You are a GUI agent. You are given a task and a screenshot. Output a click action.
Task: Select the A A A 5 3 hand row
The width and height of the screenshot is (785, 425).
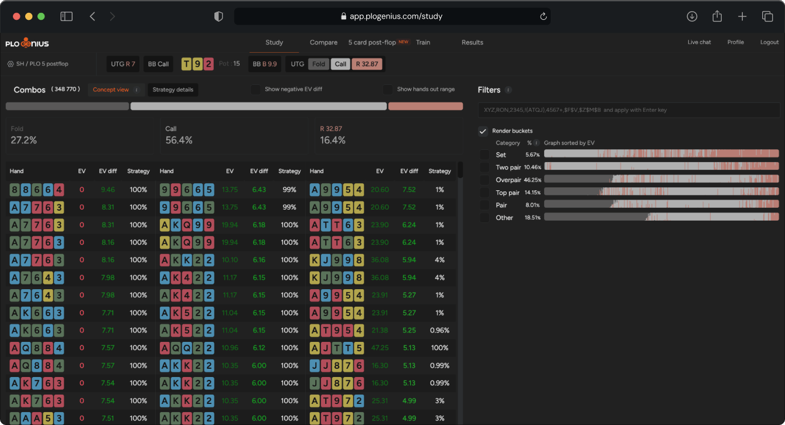[x=80, y=418]
